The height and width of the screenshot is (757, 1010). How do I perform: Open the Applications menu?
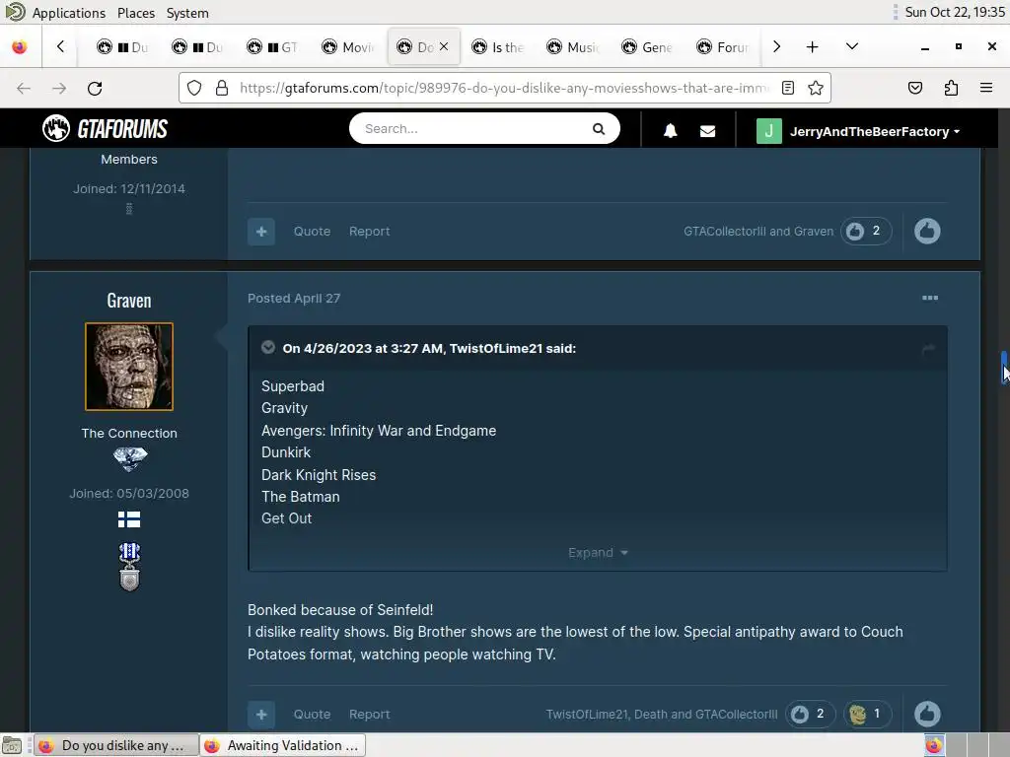coord(68,13)
